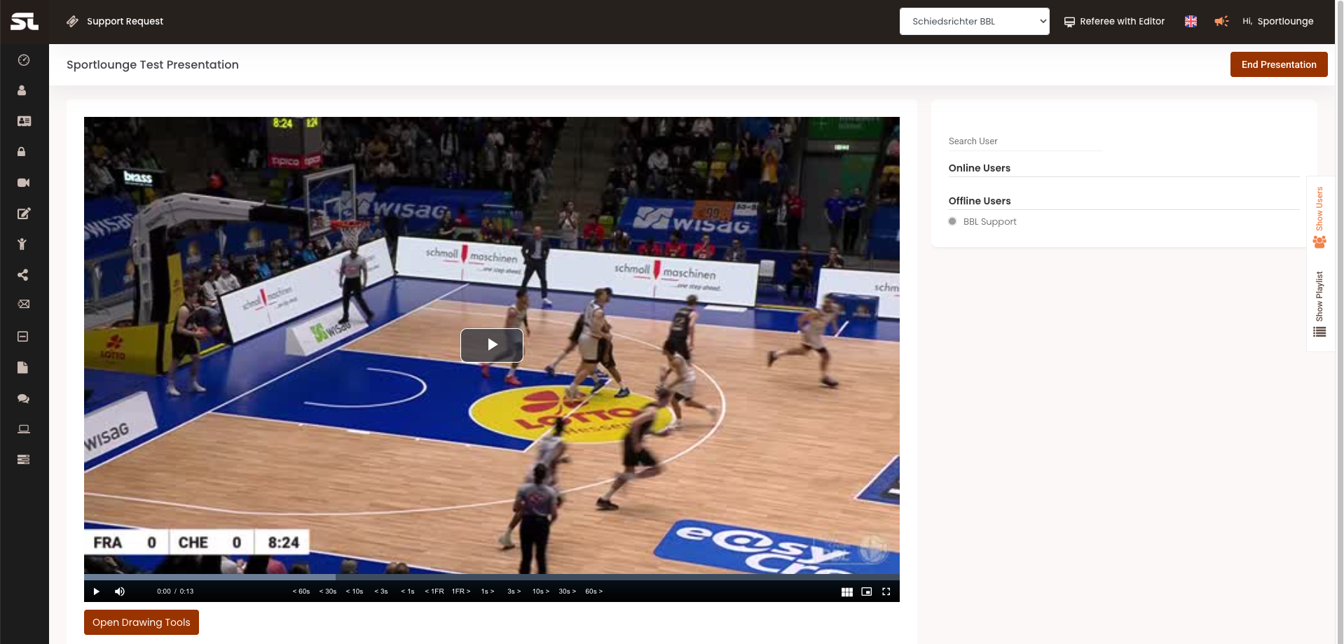Click Referee with Editor role link
This screenshot has width=1344, height=644.
pyautogui.click(x=1114, y=22)
